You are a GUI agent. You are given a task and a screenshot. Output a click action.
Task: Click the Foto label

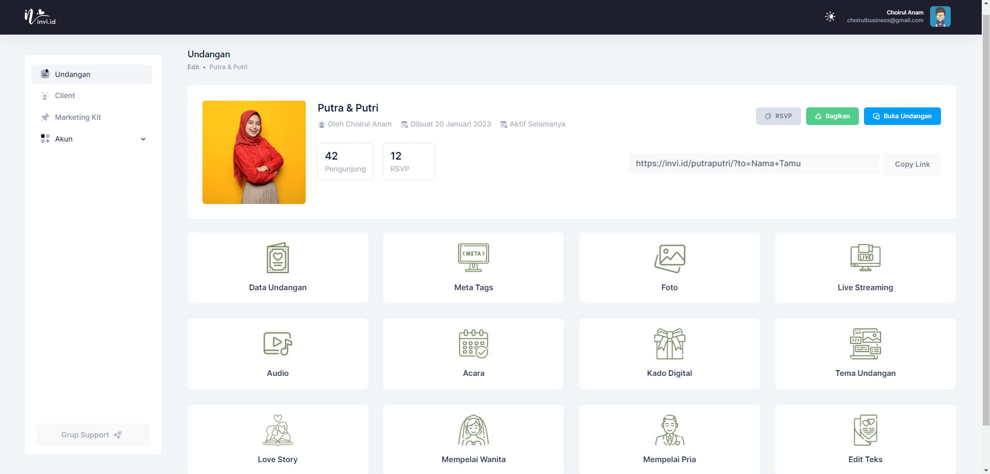[x=669, y=288]
